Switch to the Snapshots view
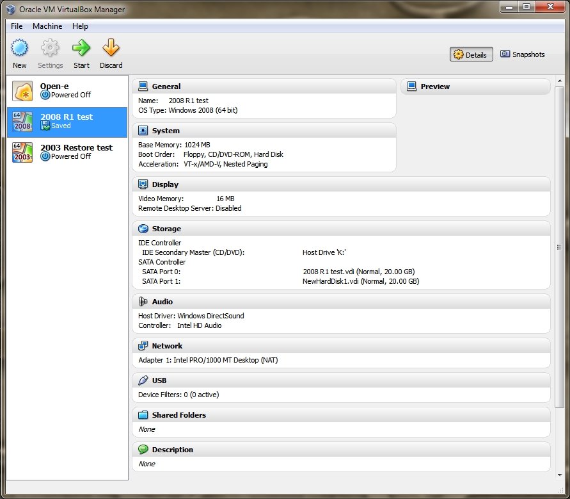This screenshot has width=570, height=499. (x=523, y=54)
